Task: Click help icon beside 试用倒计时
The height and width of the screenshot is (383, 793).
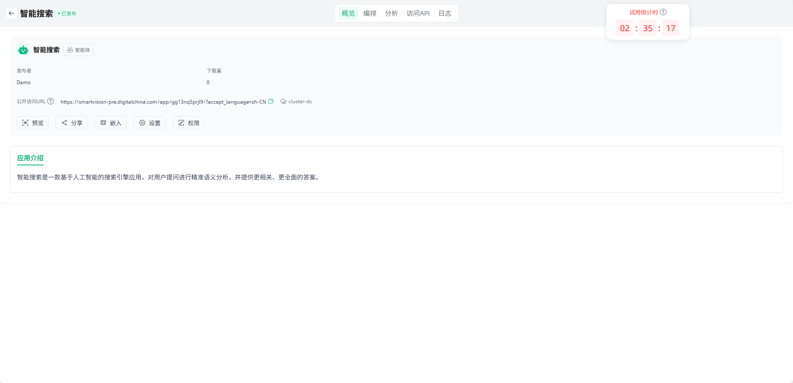Action: (663, 12)
